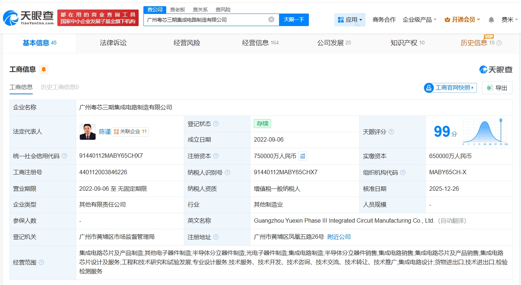Click help icon next to 天眼评分
The image size is (521, 285).
391,132
